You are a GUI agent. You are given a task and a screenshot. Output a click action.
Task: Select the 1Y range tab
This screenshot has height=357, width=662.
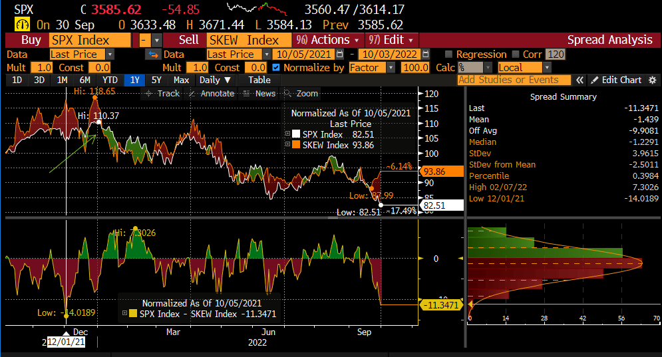134,80
